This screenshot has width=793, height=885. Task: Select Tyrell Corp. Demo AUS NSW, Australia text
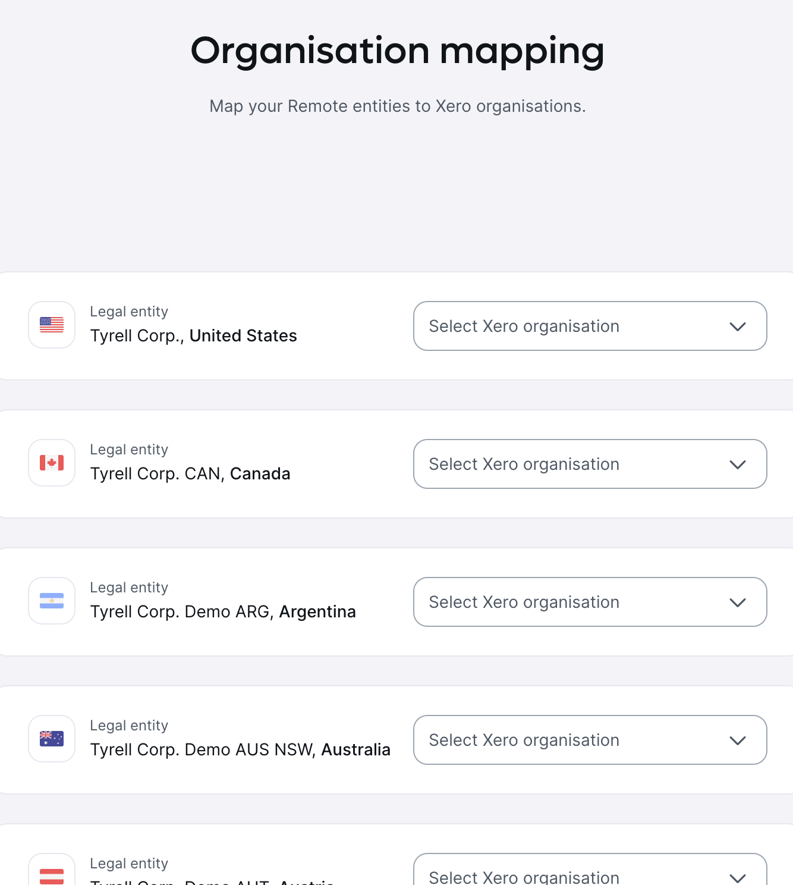[x=240, y=750]
